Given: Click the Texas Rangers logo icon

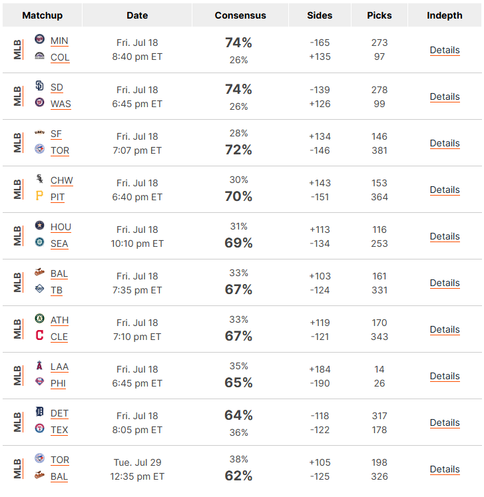Looking at the screenshot, I should point(39,428).
